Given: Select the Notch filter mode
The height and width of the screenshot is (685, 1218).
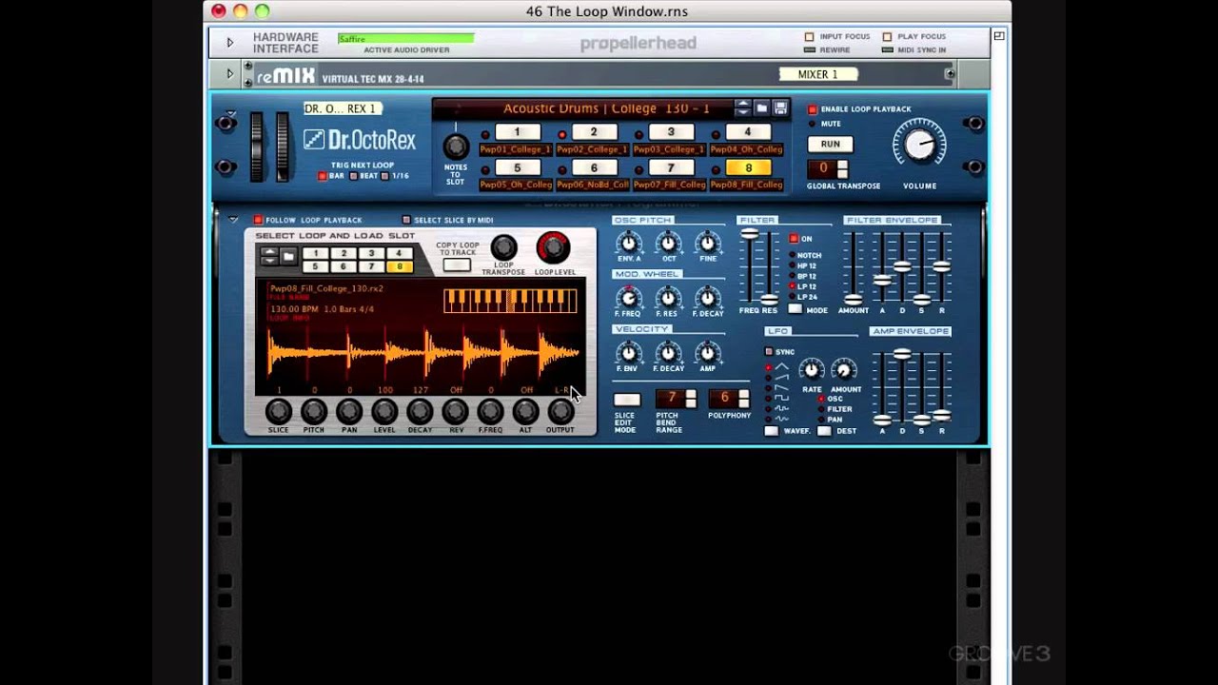Looking at the screenshot, I should (x=792, y=256).
